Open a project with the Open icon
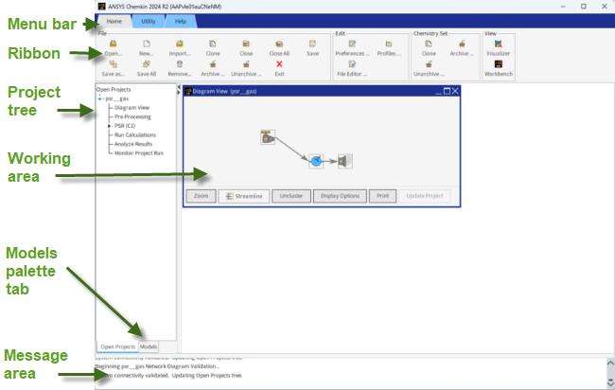This screenshot has width=615, height=390. (113, 44)
